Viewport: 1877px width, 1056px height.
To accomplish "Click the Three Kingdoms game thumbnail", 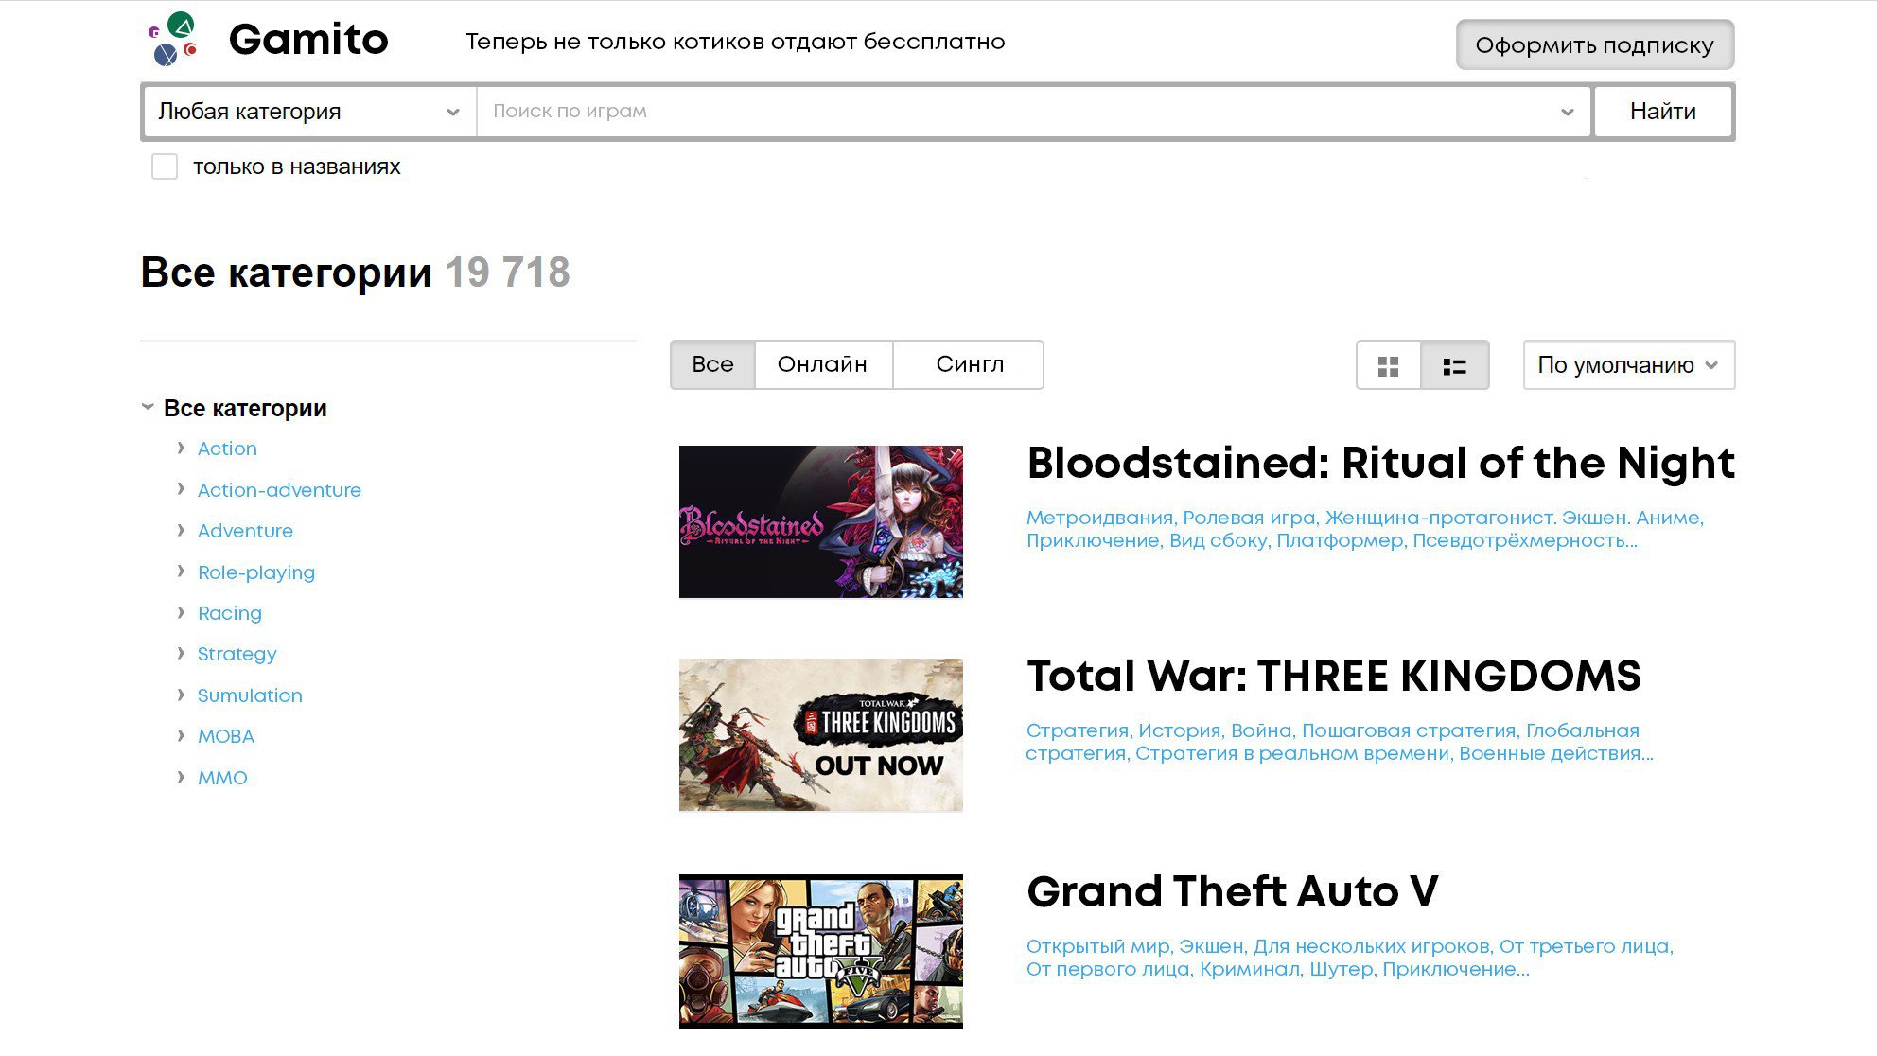I will coord(820,735).
